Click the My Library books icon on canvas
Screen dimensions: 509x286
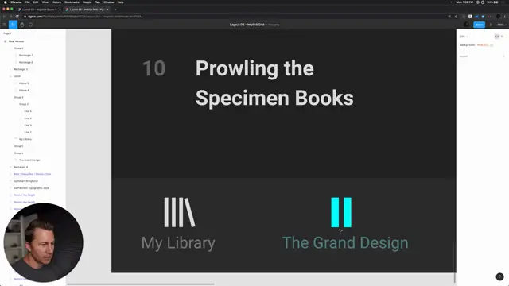coord(180,212)
